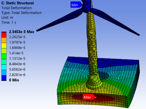Viewport: 146px width, 109px height.
Task: Click the Type: Total Deformation line
Action: (x=22, y=13)
